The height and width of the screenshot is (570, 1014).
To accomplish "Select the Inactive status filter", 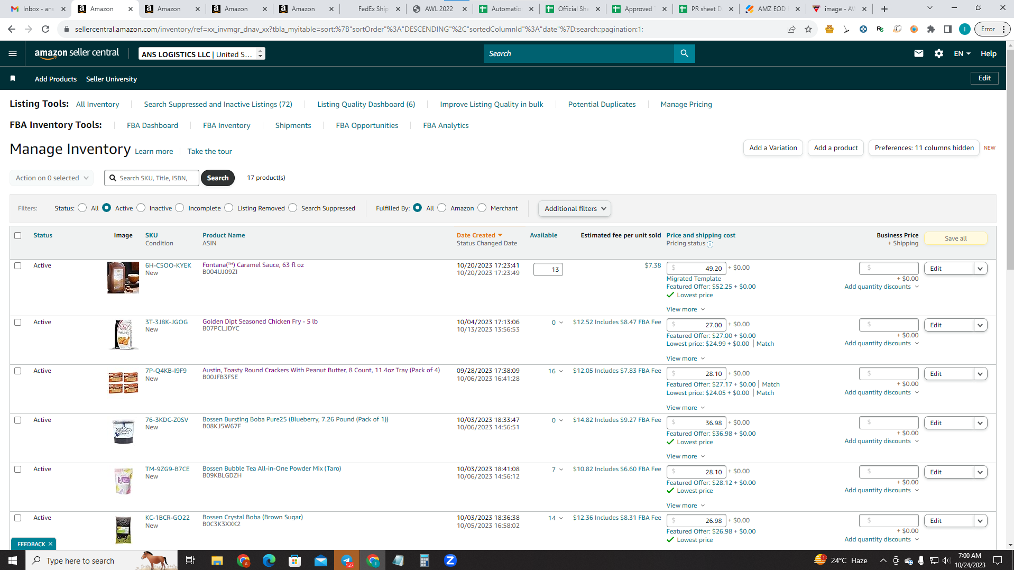I will 141,208.
